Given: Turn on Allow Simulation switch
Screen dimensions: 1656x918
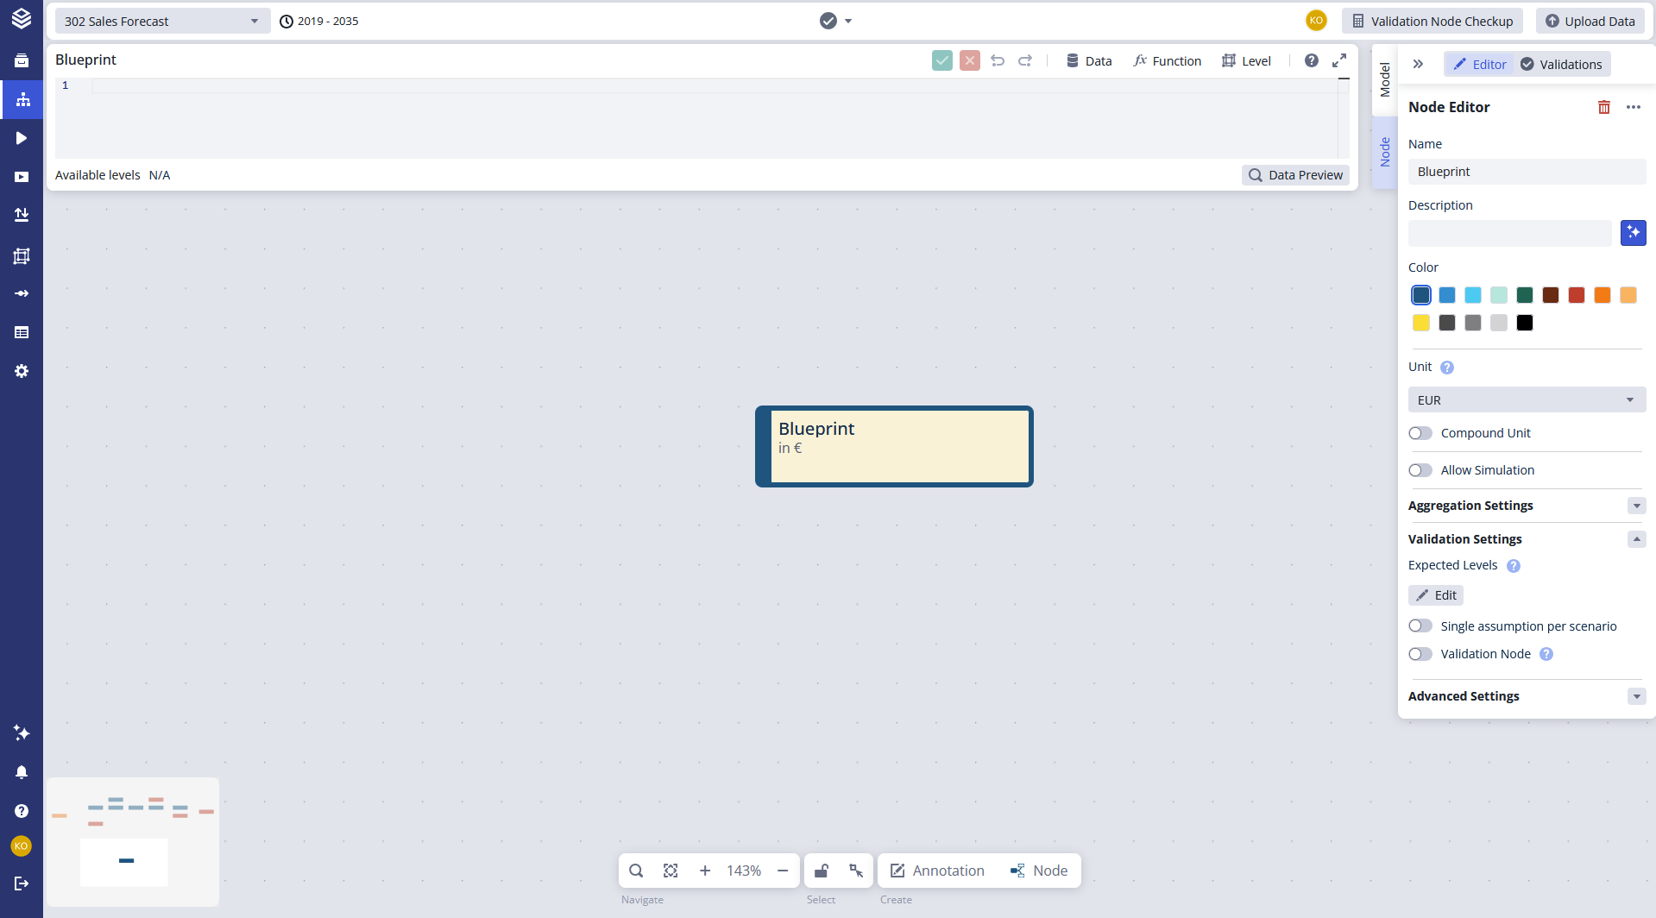Looking at the screenshot, I should 1420,470.
